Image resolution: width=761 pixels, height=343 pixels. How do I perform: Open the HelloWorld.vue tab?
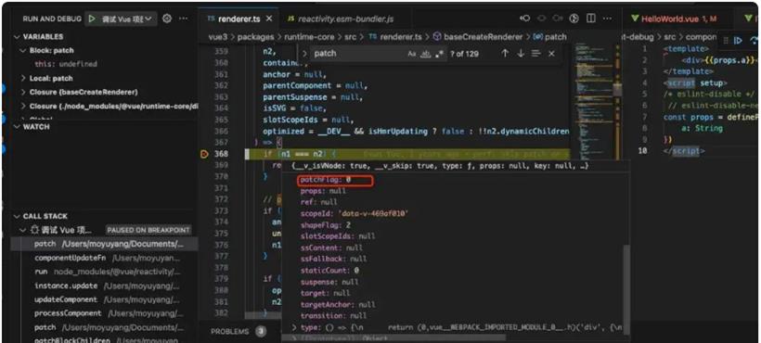[674, 19]
